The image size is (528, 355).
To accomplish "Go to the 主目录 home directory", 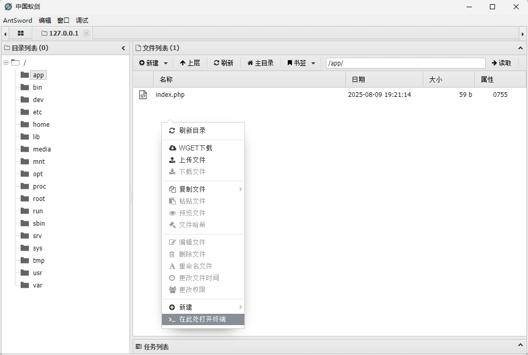I will pyautogui.click(x=260, y=63).
